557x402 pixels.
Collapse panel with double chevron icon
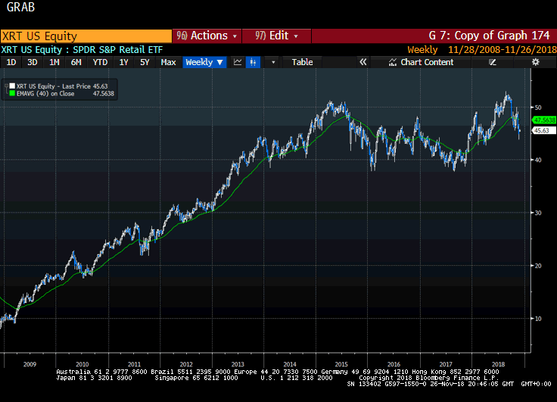click(363, 62)
